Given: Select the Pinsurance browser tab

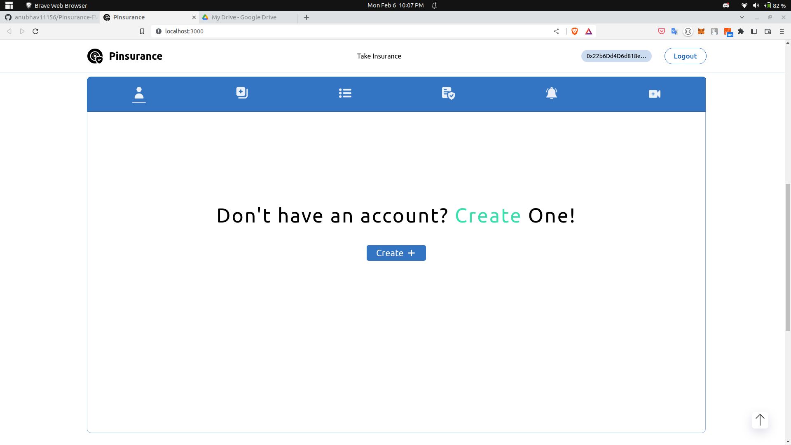Looking at the screenshot, I should (x=150, y=17).
